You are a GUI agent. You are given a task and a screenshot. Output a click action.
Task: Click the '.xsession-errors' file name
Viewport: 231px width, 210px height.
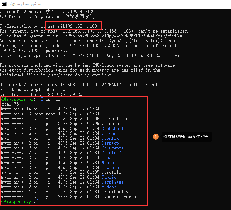point(121,197)
